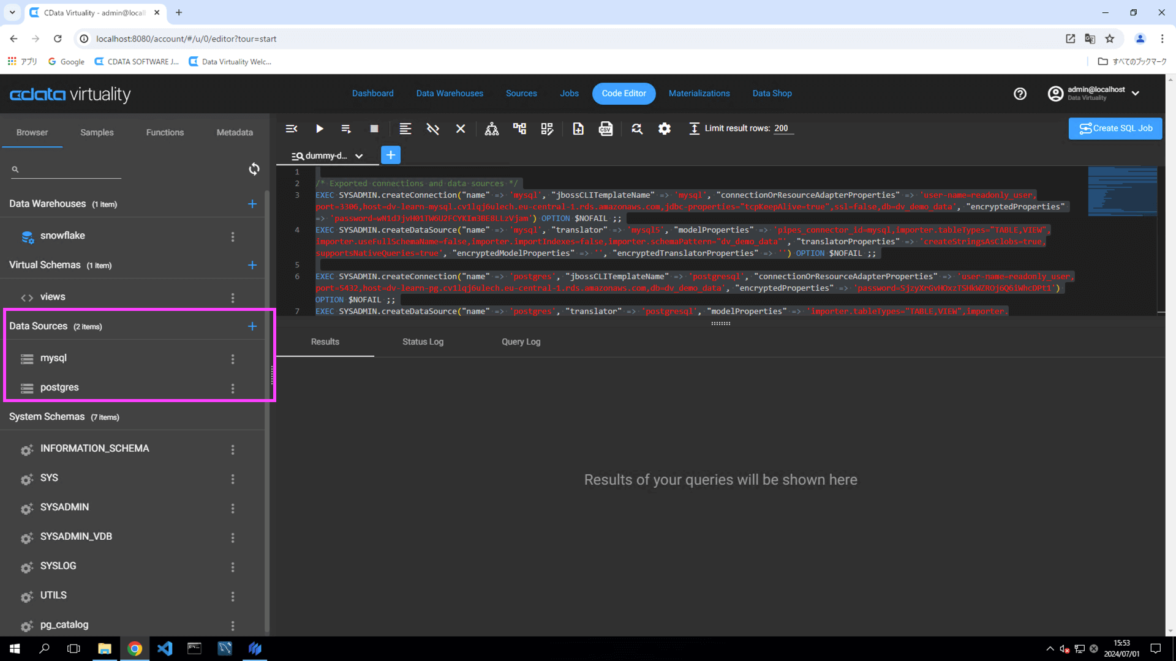This screenshot has width=1176, height=661.
Task: Click the export to CSV icon
Action: click(x=605, y=129)
